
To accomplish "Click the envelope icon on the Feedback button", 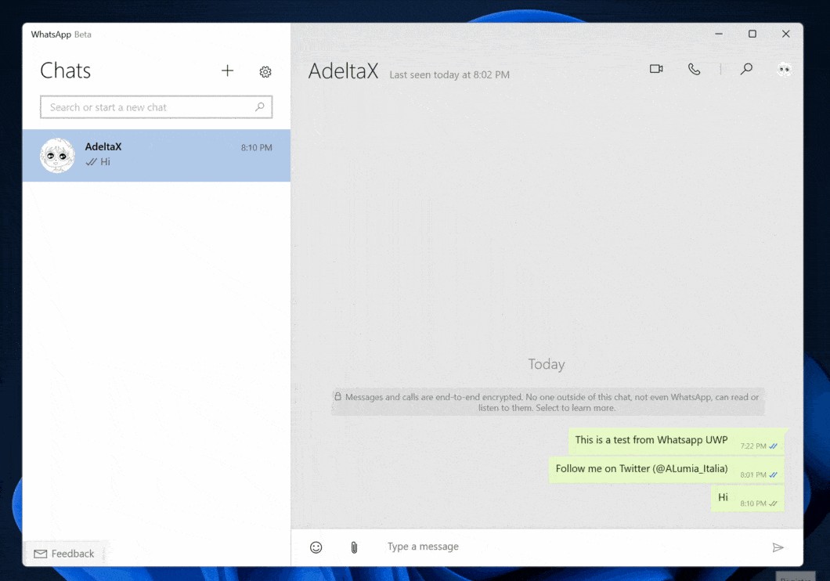I will pos(39,553).
